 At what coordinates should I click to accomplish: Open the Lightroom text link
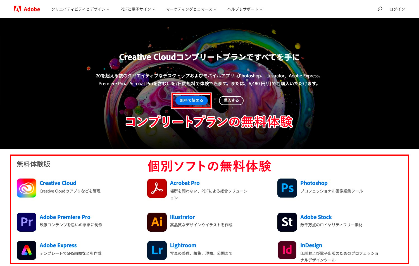point(183,245)
